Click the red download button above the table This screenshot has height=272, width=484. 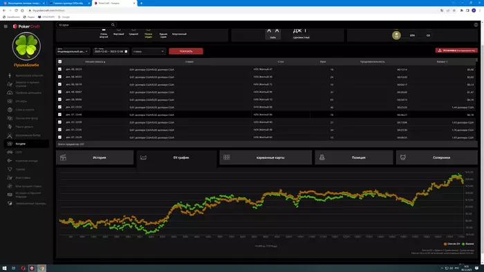(x=456, y=50)
